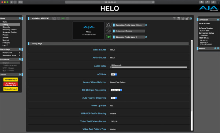Click the padlock icon in the device header
The width and height of the screenshot is (220, 133).
pos(187,18)
